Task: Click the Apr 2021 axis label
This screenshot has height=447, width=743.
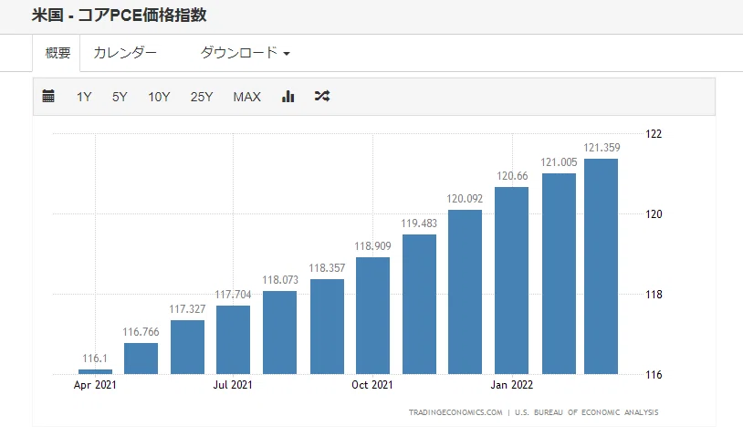Action: tap(95, 385)
